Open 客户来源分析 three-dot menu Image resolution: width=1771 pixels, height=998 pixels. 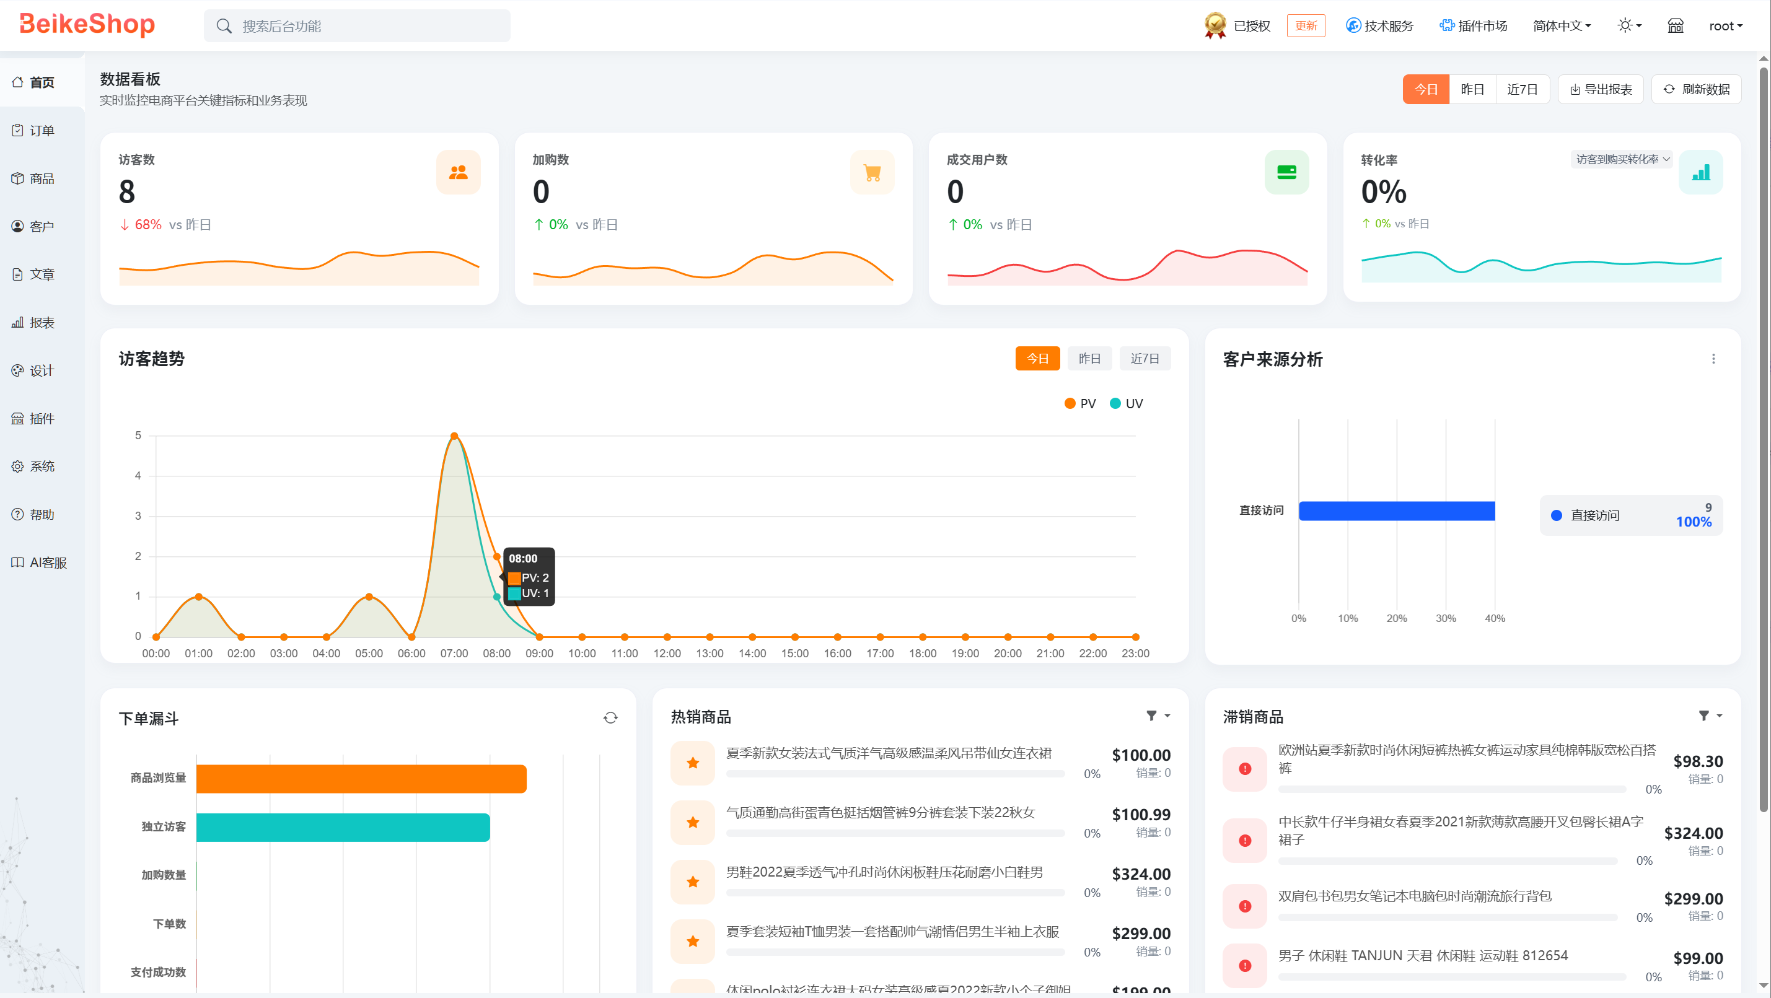(1713, 359)
